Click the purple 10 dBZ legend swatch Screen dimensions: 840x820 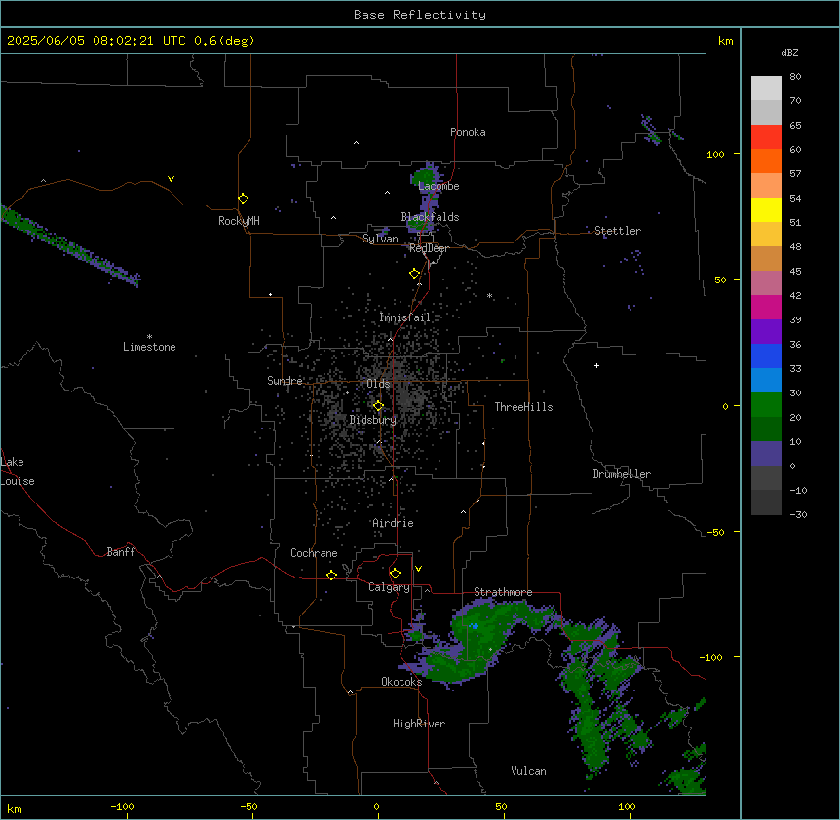766,454
